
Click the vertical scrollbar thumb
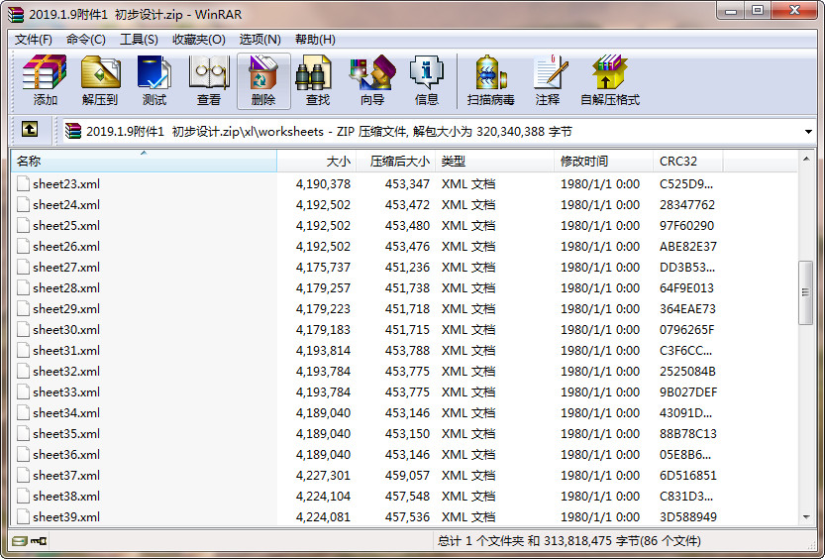805,292
